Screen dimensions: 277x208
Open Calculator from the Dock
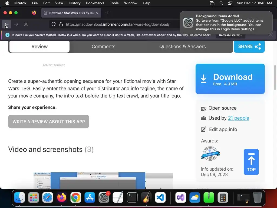223,197
